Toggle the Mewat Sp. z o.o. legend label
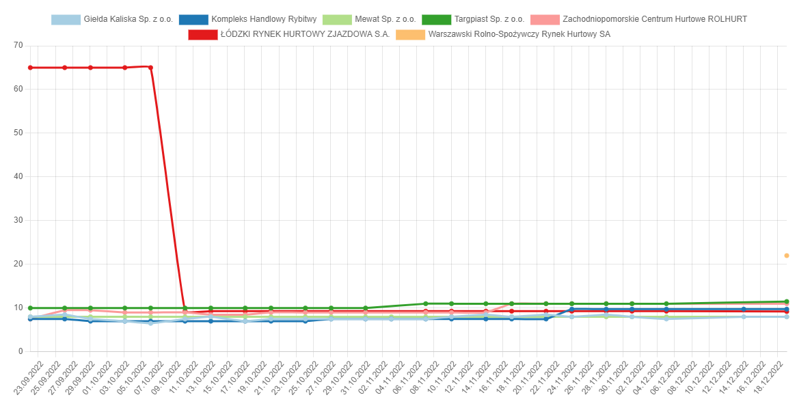This screenshot has height=408, width=797. click(385, 19)
